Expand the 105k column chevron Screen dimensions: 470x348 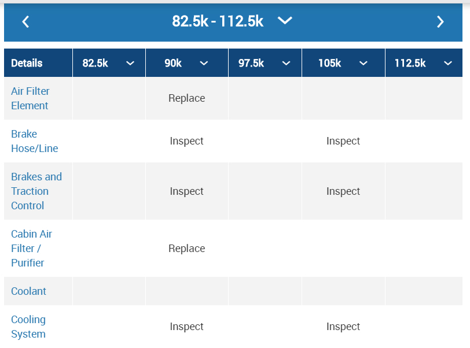[x=363, y=64]
